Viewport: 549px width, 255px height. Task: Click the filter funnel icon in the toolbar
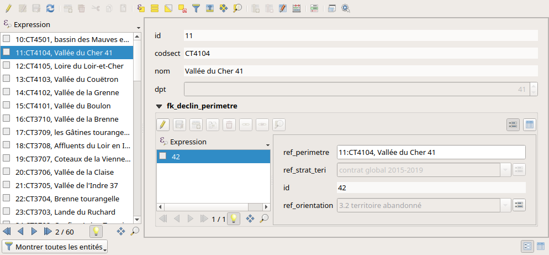click(196, 8)
